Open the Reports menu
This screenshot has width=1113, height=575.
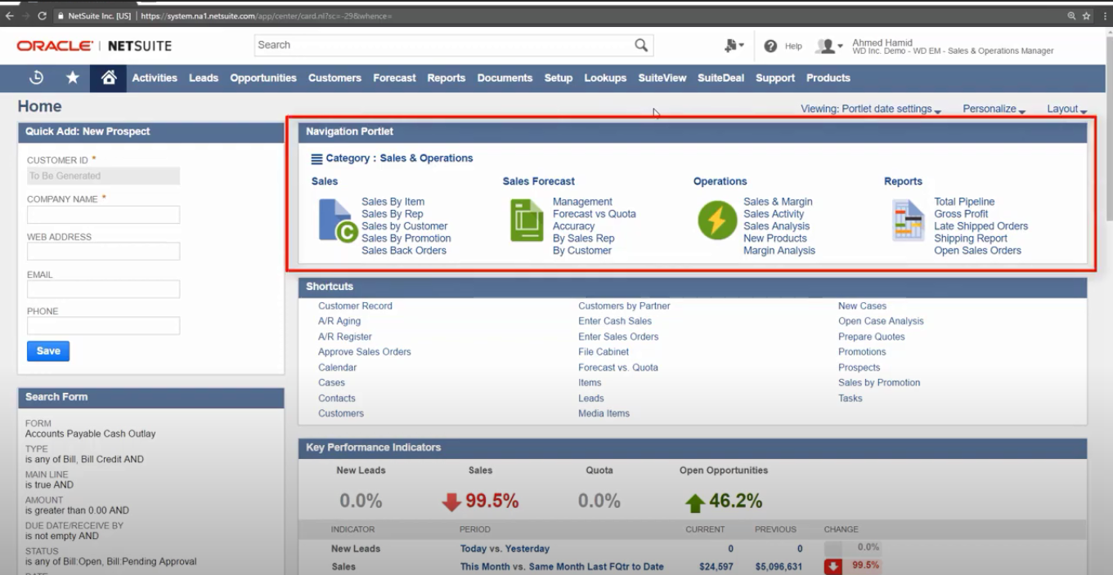pos(447,78)
